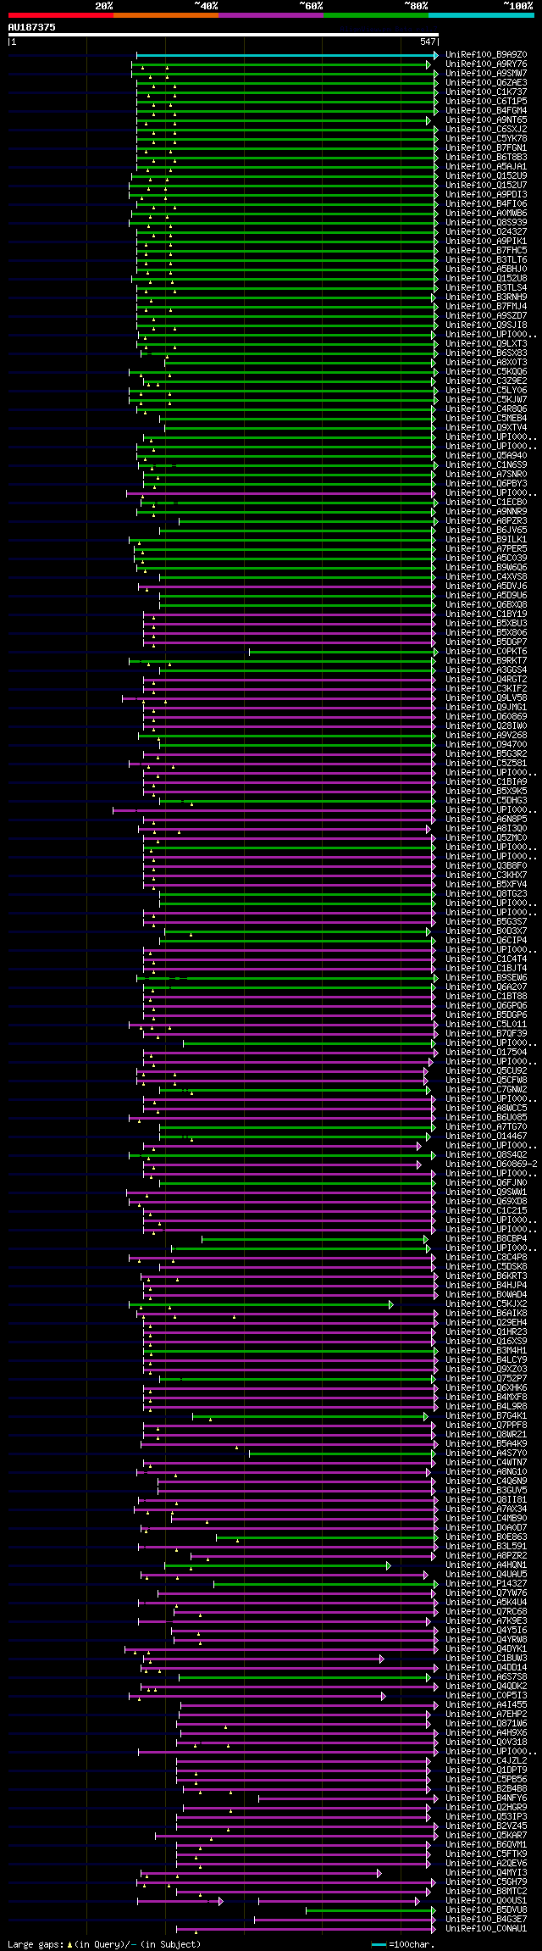
Task: Select the UniRef100_A8I3Q0 label
Action: (486, 829)
